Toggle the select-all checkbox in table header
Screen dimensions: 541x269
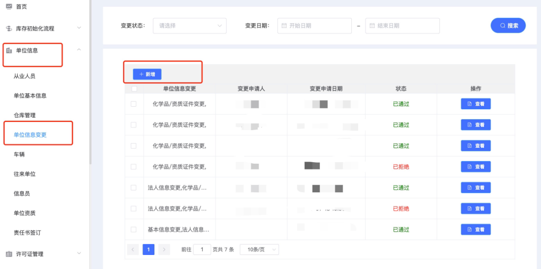(134, 89)
